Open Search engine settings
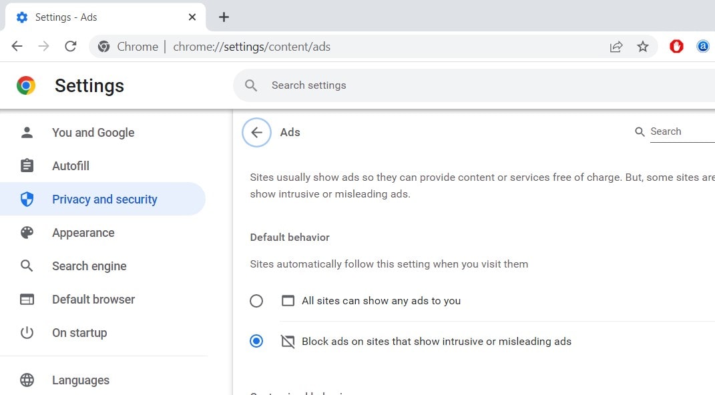This screenshot has width=715, height=395. pos(89,266)
